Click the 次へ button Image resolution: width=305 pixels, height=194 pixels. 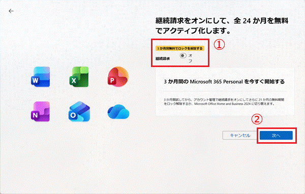[x=276, y=136]
